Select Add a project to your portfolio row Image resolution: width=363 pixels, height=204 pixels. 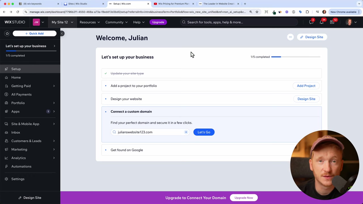pyautogui.click(x=212, y=86)
